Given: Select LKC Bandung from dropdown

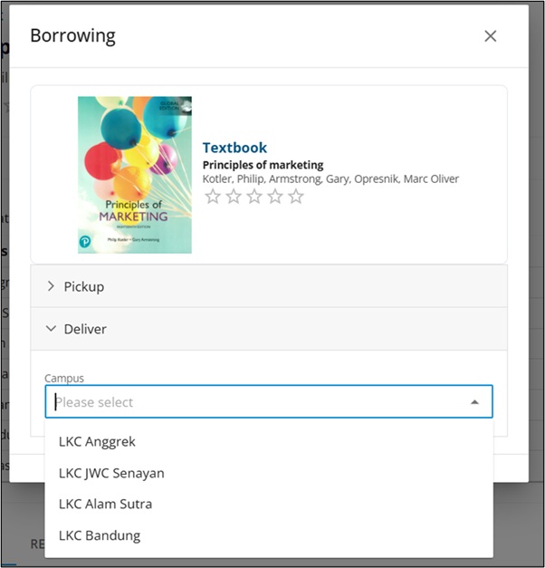Looking at the screenshot, I should tap(100, 535).
